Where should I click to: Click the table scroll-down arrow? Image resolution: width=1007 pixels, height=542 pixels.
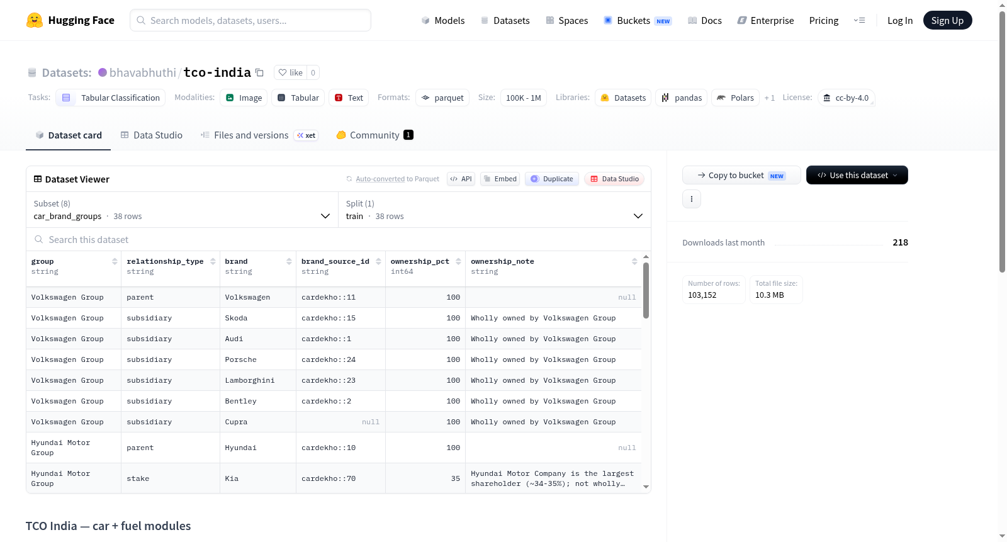[x=646, y=487]
